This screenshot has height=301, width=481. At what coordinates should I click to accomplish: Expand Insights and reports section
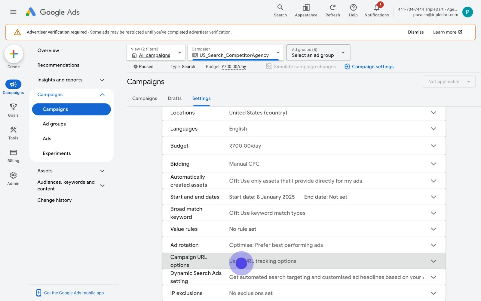102,80
